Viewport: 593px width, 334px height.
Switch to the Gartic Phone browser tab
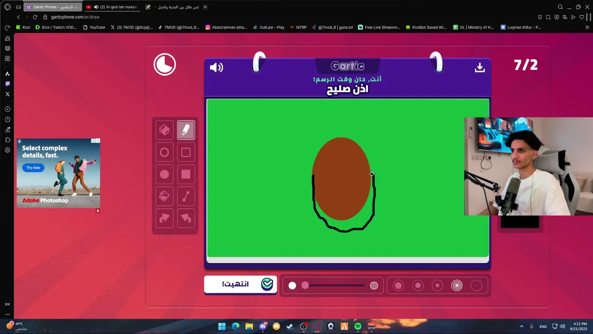[x=52, y=7]
